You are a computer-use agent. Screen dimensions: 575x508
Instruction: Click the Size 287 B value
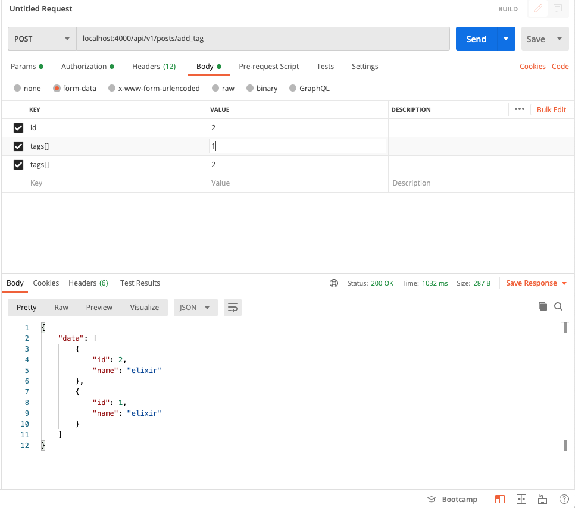(x=482, y=283)
